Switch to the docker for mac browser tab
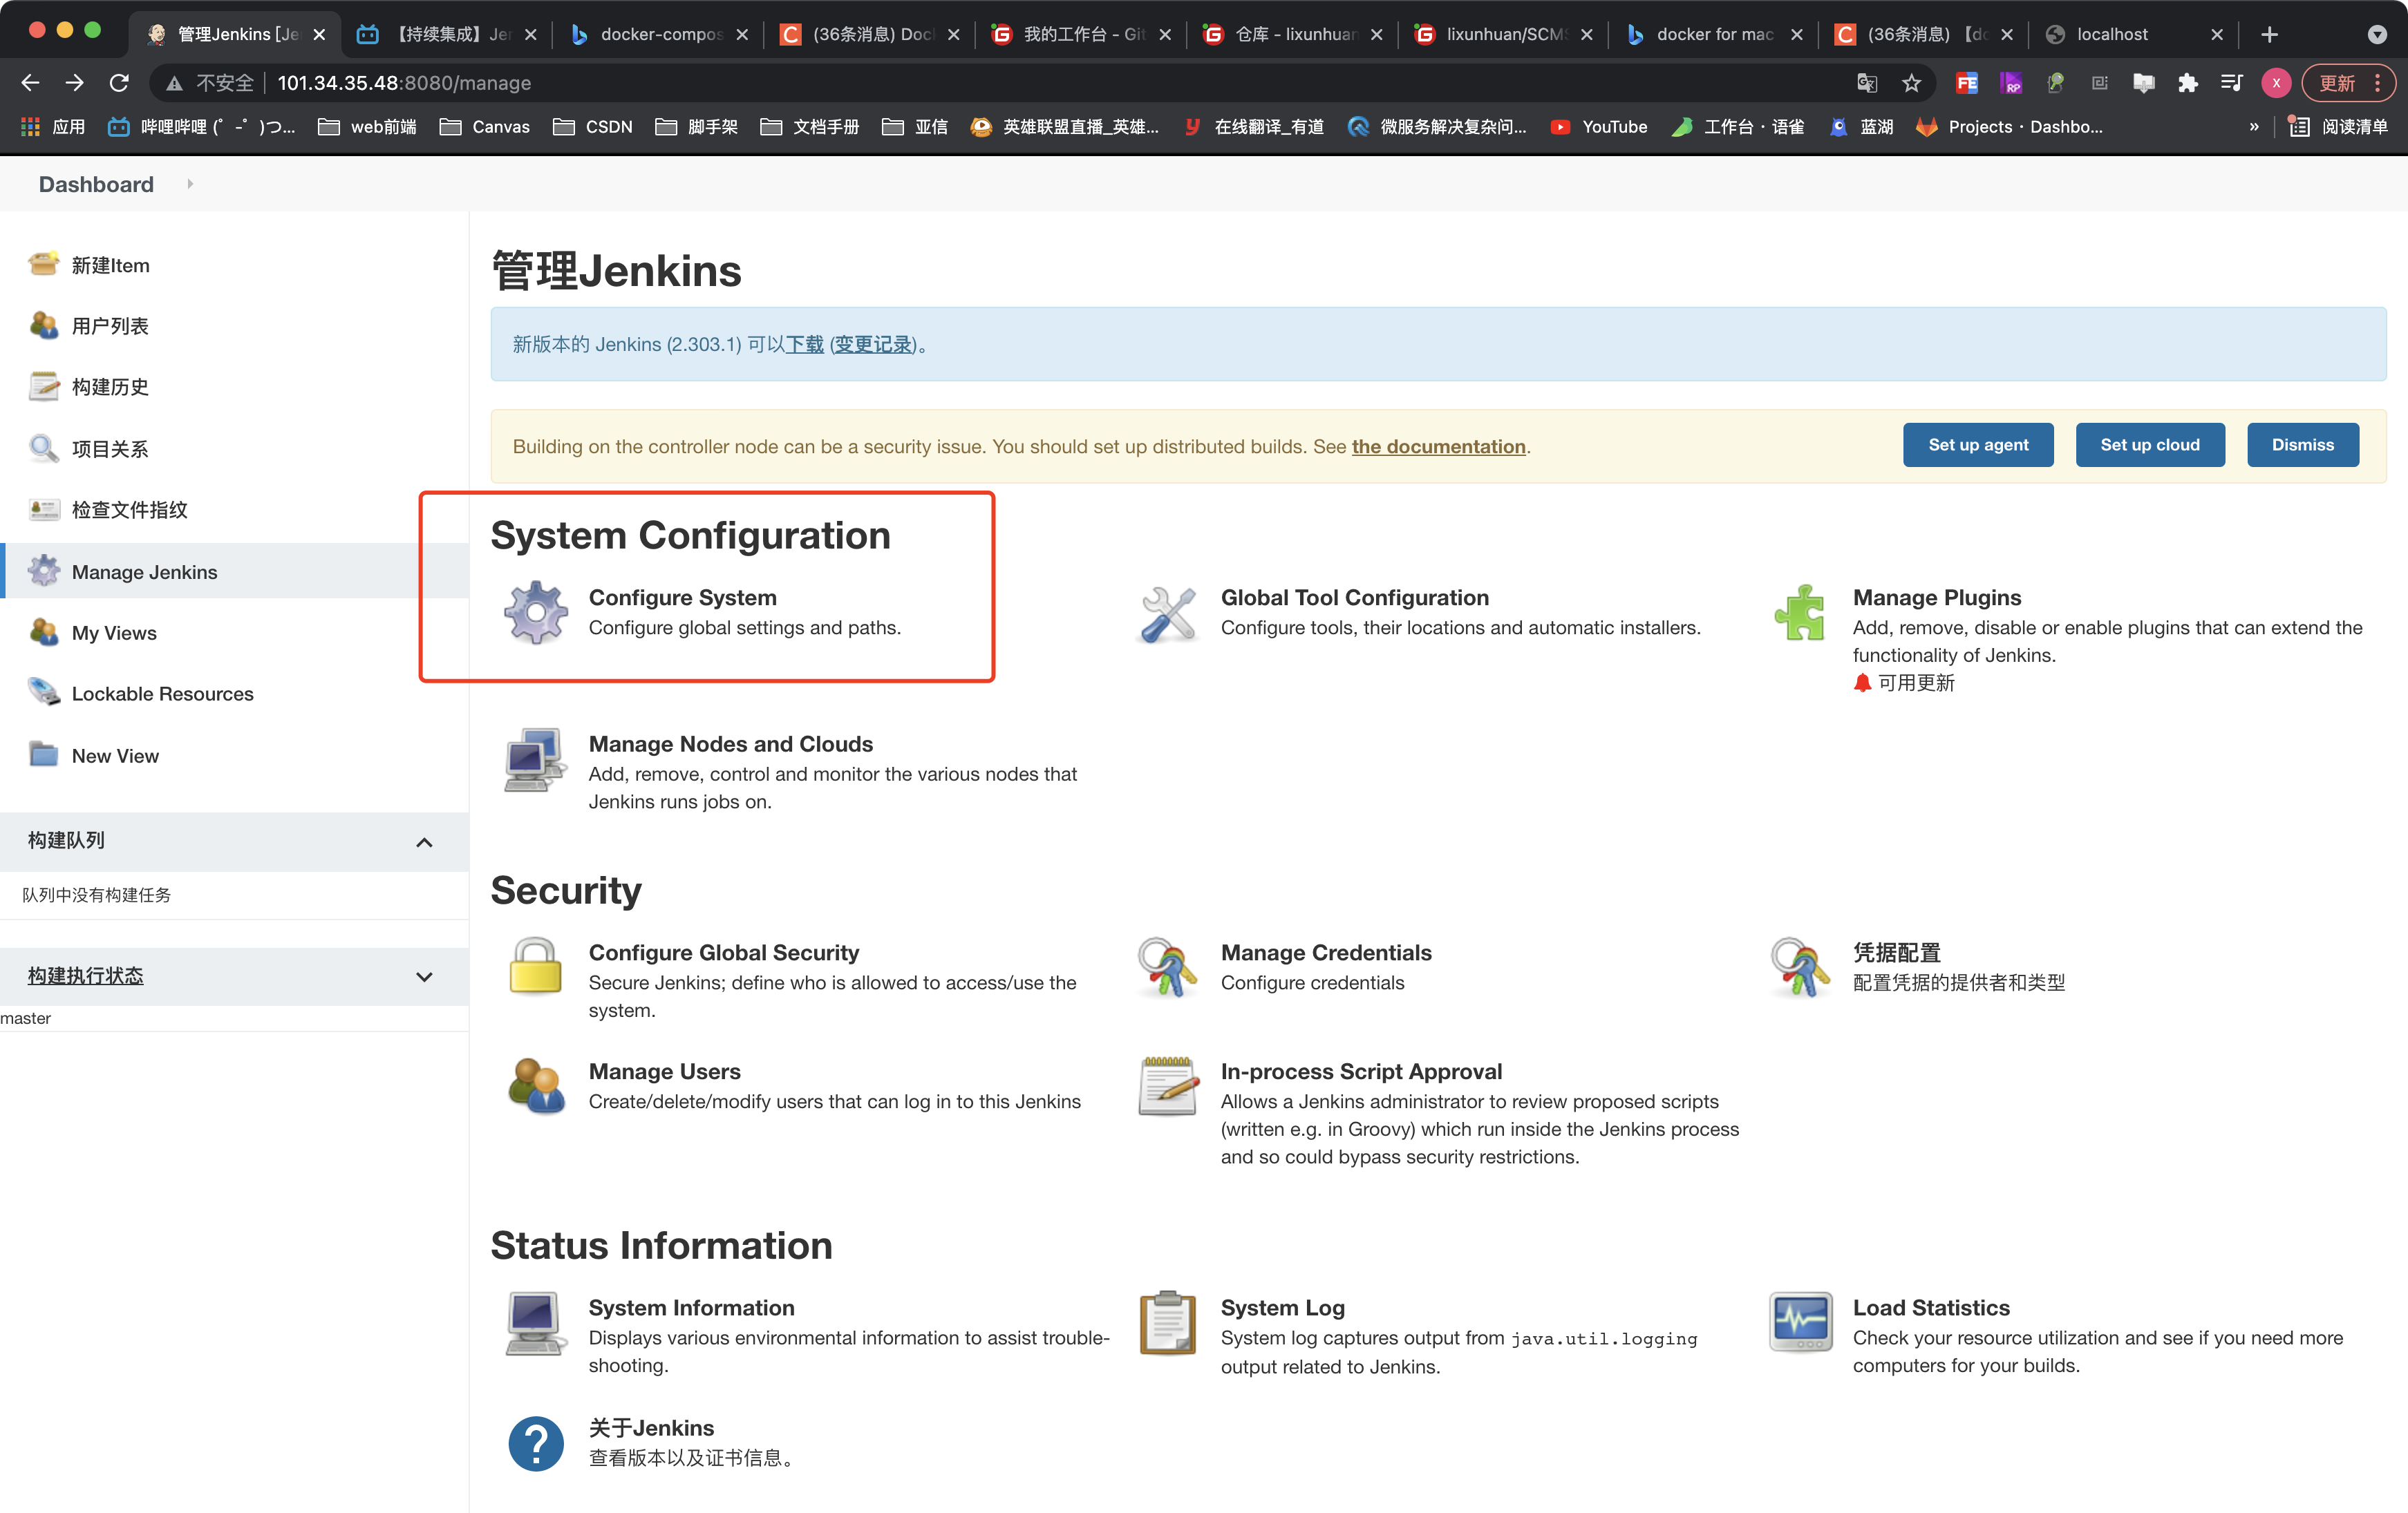The image size is (2408, 1513). (1714, 34)
